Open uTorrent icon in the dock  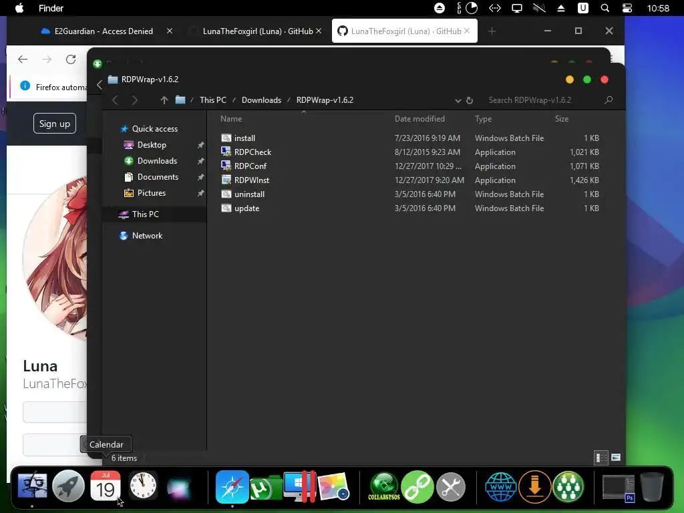tap(265, 487)
